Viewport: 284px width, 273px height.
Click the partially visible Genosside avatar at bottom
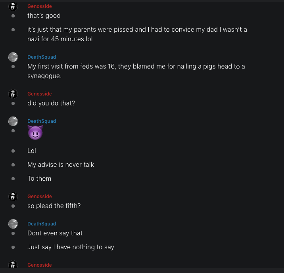(x=13, y=265)
